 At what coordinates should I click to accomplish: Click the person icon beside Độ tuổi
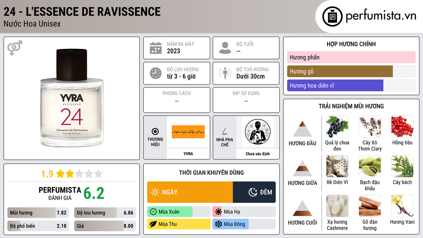tap(225, 48)
